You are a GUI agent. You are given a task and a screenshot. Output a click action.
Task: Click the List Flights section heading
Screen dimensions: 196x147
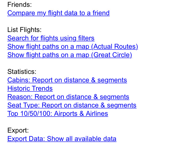point(24,30)
